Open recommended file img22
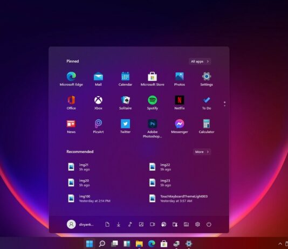This screenshot has width=288, height=249. [160, 167]
